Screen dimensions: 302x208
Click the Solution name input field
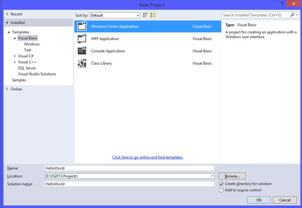pos(129,184)
